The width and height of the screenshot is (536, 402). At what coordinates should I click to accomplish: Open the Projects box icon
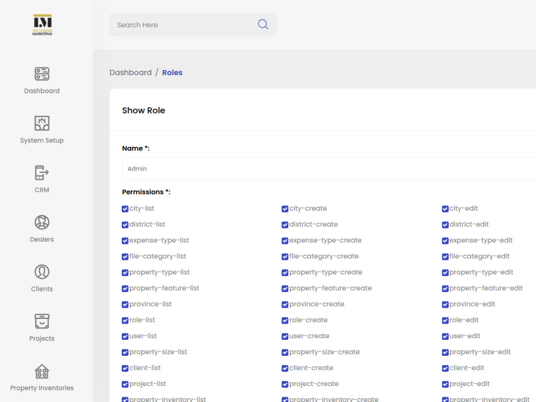point(42,321)
